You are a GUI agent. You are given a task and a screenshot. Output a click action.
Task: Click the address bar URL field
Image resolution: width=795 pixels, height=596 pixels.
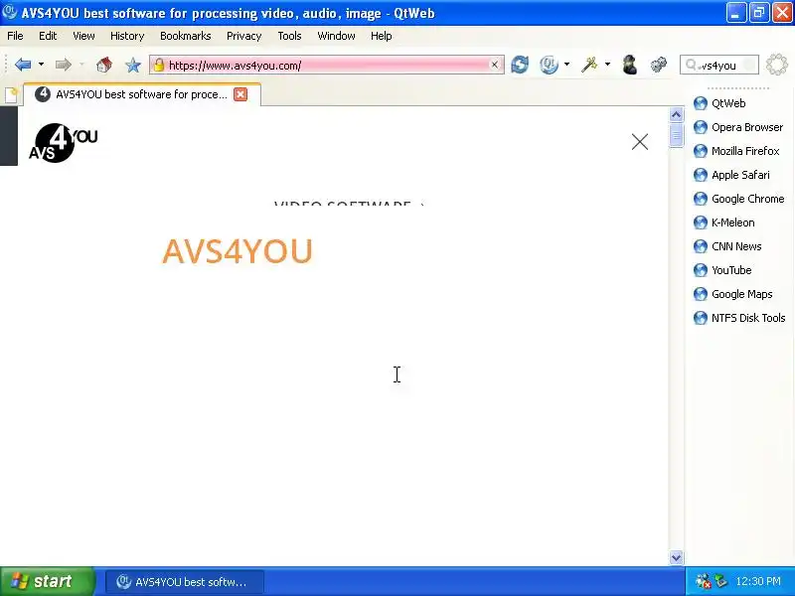[327, 65]
